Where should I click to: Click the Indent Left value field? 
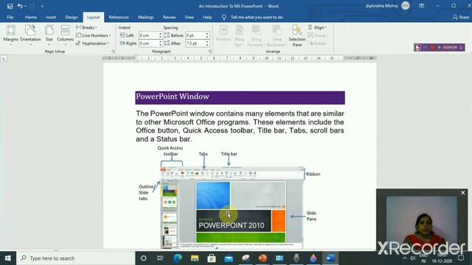[x=148, y=35]
